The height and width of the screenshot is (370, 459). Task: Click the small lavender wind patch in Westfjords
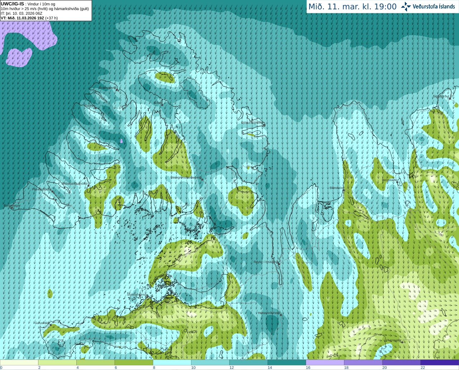pos(122,141)
